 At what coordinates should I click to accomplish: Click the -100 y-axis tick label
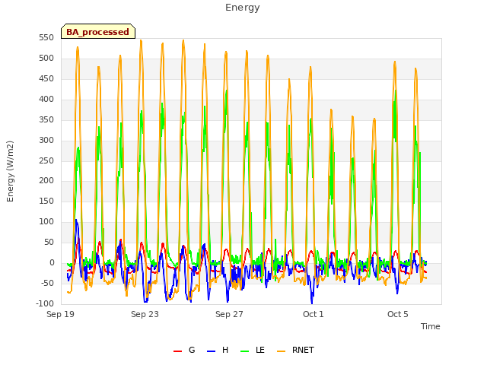pyautogui.click(x=45, y=304)
